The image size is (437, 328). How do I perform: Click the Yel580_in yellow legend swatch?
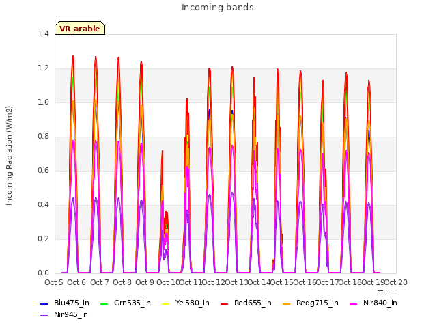click(x=165, y=303)
